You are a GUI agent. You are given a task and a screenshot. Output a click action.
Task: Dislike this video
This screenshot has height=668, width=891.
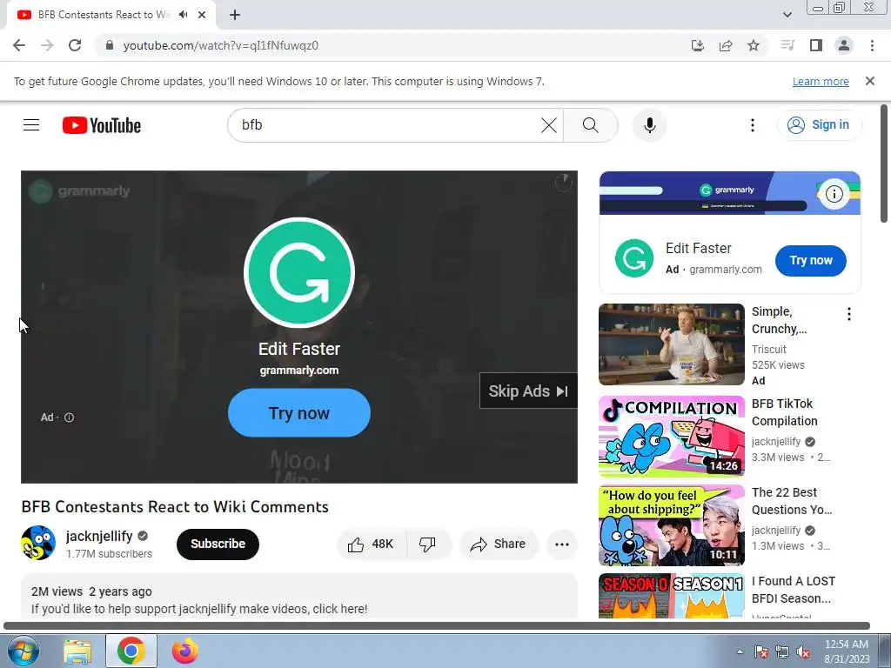[x=428, y=544]
